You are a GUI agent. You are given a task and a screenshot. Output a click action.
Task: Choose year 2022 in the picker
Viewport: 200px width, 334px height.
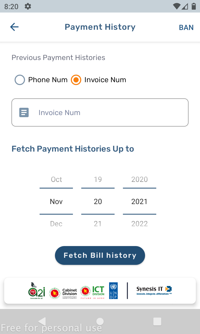(140, 224)
